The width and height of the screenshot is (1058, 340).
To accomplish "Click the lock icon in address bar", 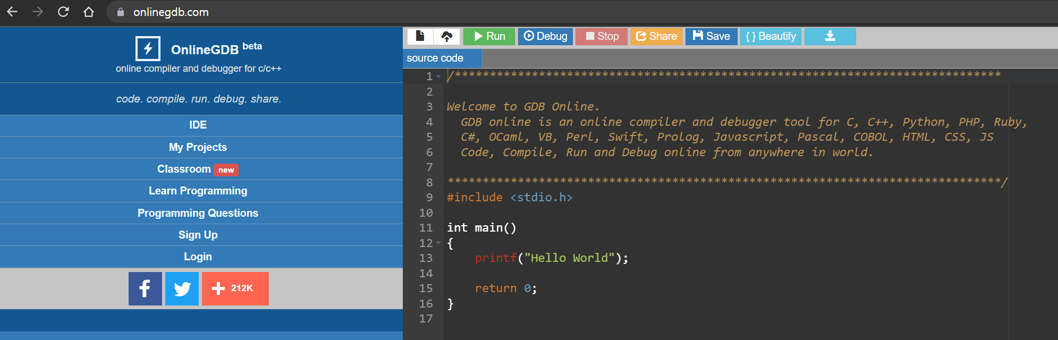I will [x=121, y=12].
